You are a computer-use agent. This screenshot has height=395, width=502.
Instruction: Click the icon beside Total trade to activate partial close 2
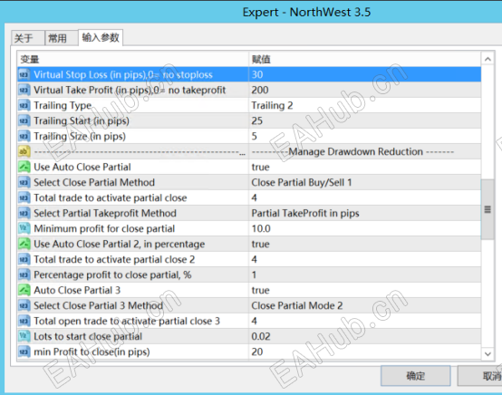click(24, 259)
